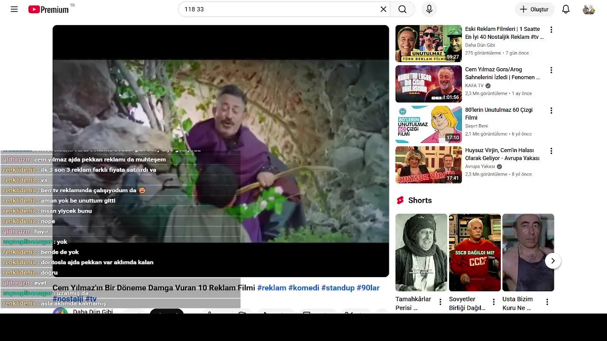
Task: Open options for Tamahkârlar Perisi short
Action: click(x=440, y=302)
